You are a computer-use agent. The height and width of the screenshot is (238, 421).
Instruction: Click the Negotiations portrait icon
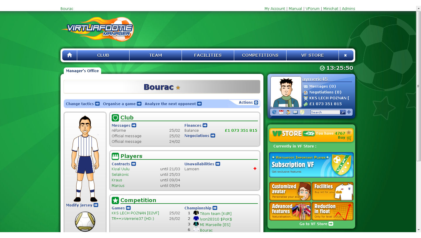306,92
